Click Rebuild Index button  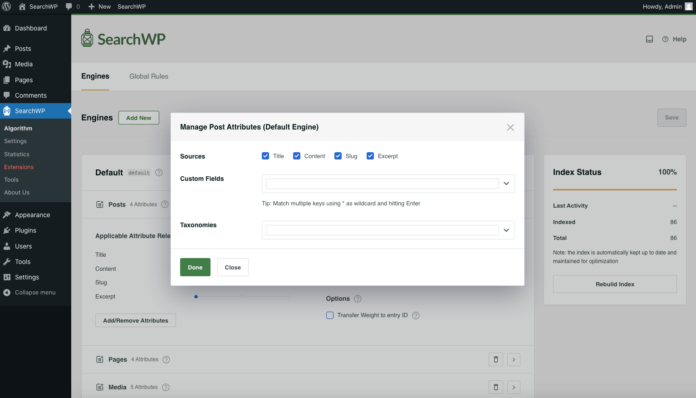click(615, 284)
